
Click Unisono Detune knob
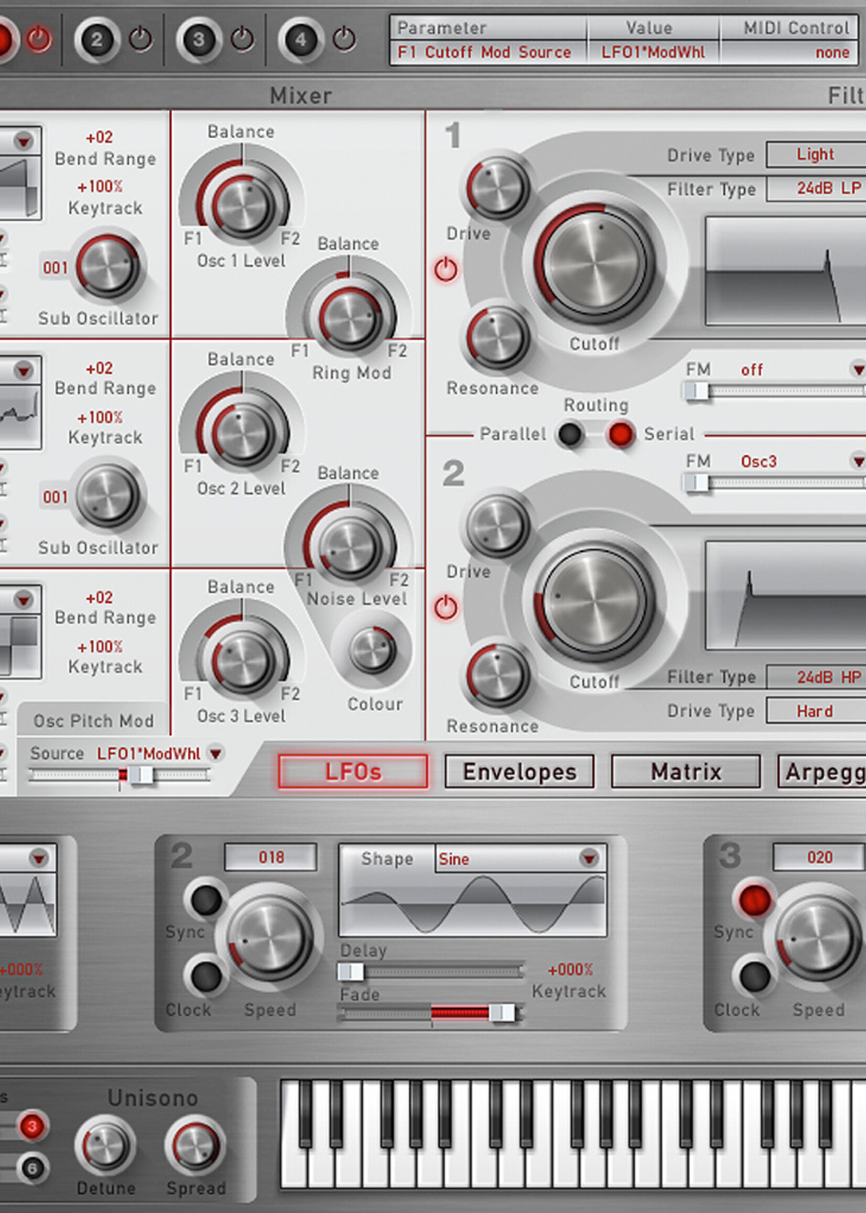tap(104, 1146)
